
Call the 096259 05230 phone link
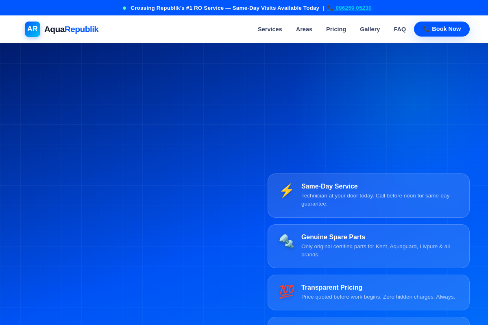point(353,8)
